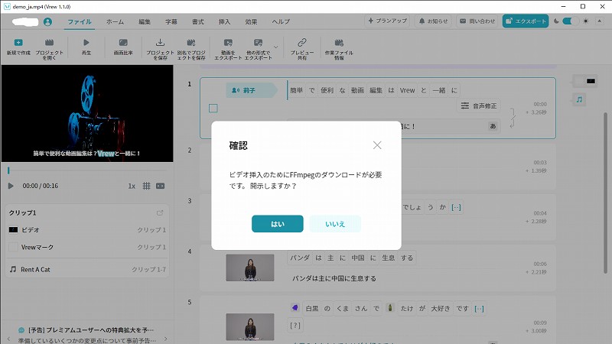The width and height of the screenshot is (612, 344).
Task: Click the [··] silence marker in clip 3
Action: tap(456, 207)
